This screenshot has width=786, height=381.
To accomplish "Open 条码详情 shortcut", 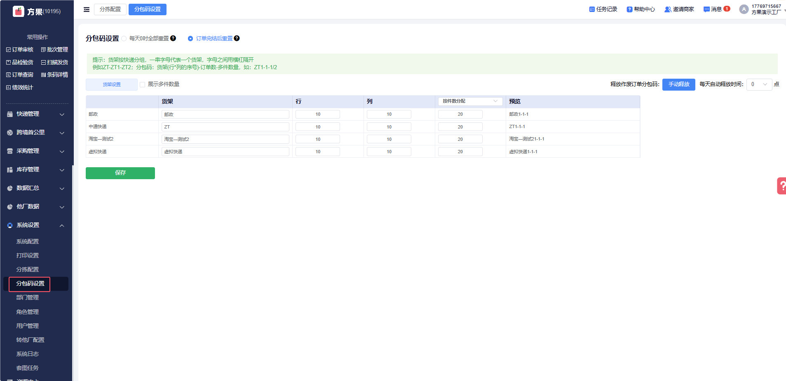I will pyautogui.click(x=54, y=75).
